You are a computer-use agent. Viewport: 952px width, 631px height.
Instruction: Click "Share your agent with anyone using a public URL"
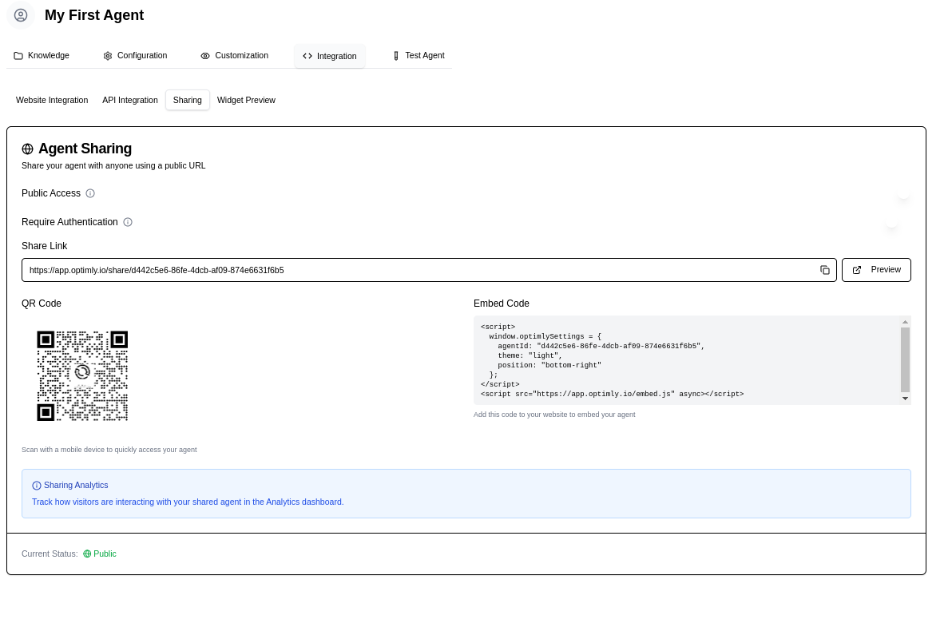pos(113,166)
